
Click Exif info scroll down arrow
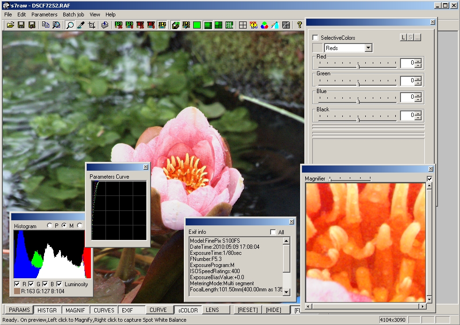(287, 292)
